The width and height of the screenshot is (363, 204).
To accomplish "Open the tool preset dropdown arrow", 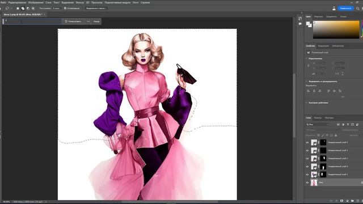I will click(11, 8).
